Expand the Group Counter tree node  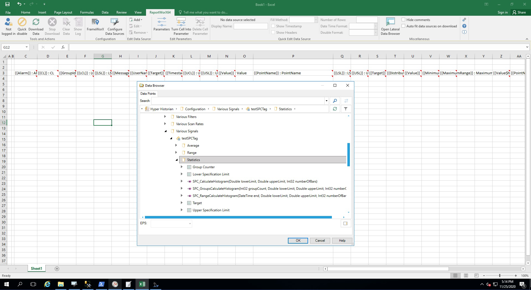tap(182, 167)
